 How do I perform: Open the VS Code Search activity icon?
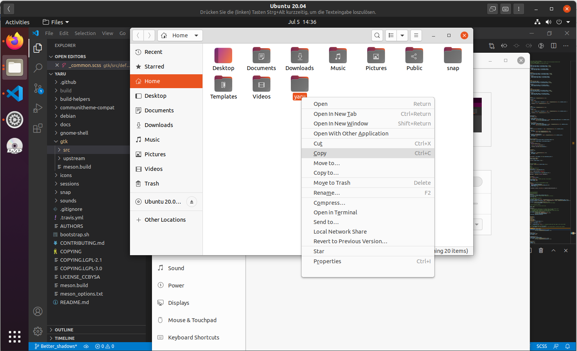(x=38, y=68)
